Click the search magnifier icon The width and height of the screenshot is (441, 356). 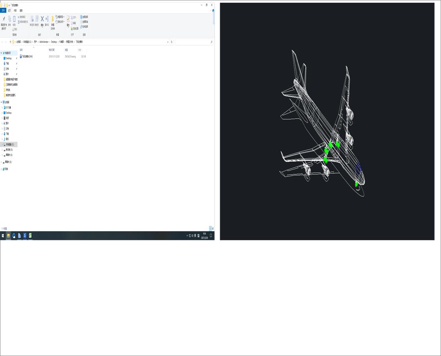click(x=211, y=42)
